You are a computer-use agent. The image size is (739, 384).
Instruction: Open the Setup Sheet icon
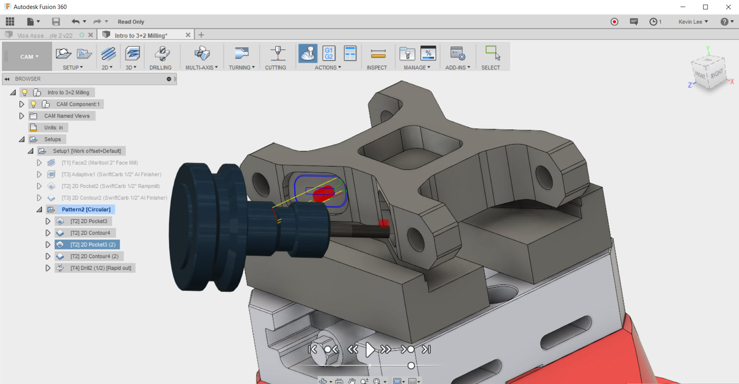pos(350,53)
